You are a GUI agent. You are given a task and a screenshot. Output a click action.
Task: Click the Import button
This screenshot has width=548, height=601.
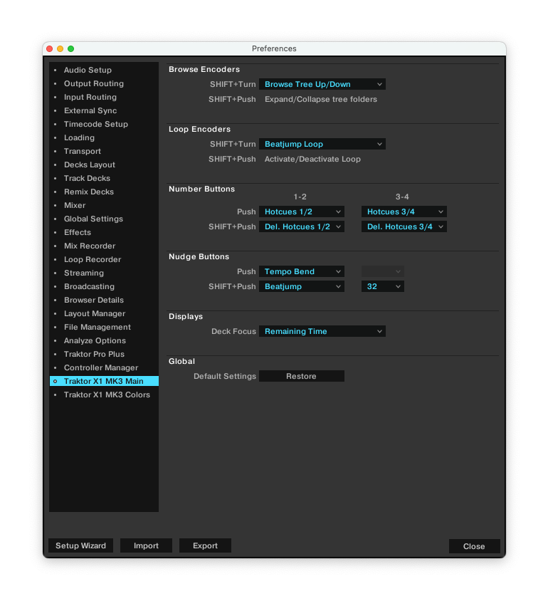(x=146, y=545)
